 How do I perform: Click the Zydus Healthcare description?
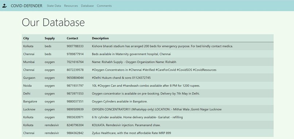131,133
